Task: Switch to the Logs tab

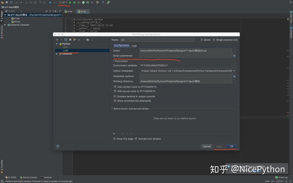Action: pyautogui.click(x=134, y=46)
